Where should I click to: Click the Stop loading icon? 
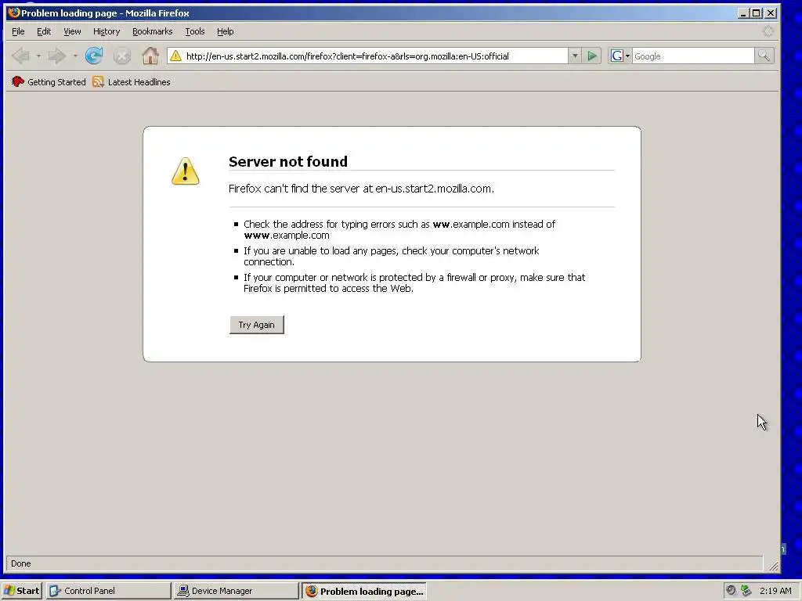[121, 56]
